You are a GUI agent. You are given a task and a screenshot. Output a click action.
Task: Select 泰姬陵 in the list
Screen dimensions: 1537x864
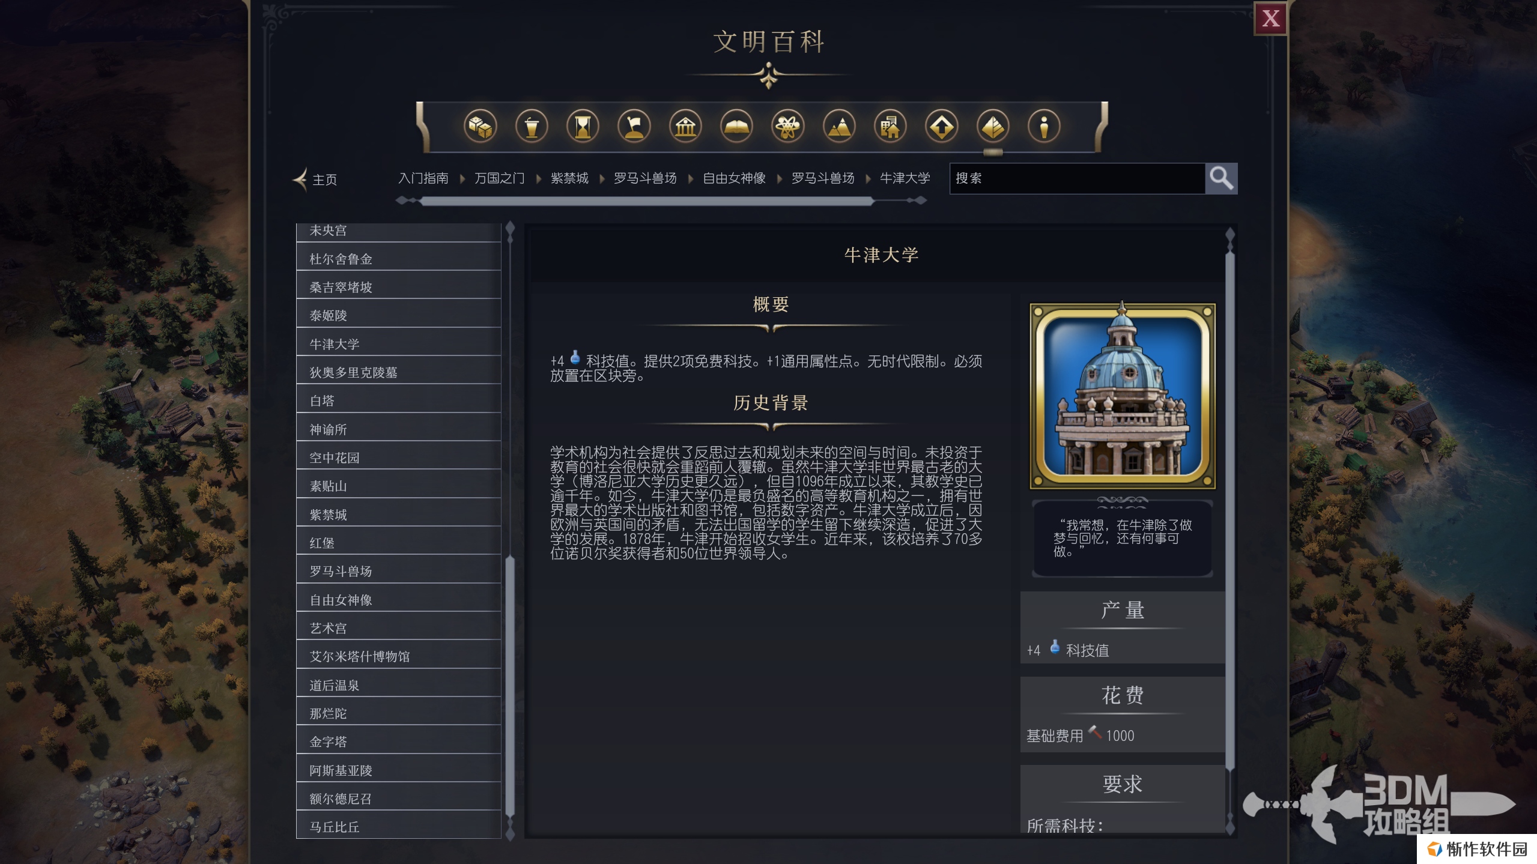point(398,313)
